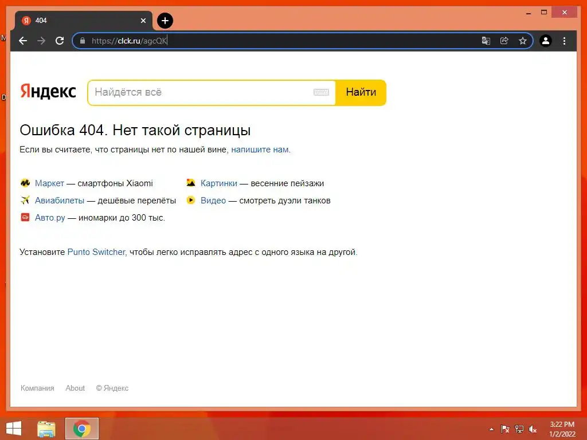
Task: Follow the напишите нам link
Action: click(x=260, y=150)
